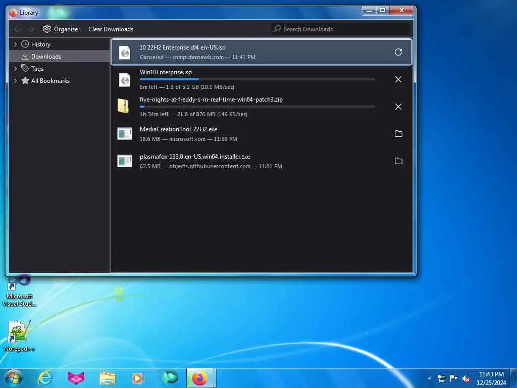Open the green globe browser on taskbar
This screenshot has height=388, width=517.
point(170,378)
